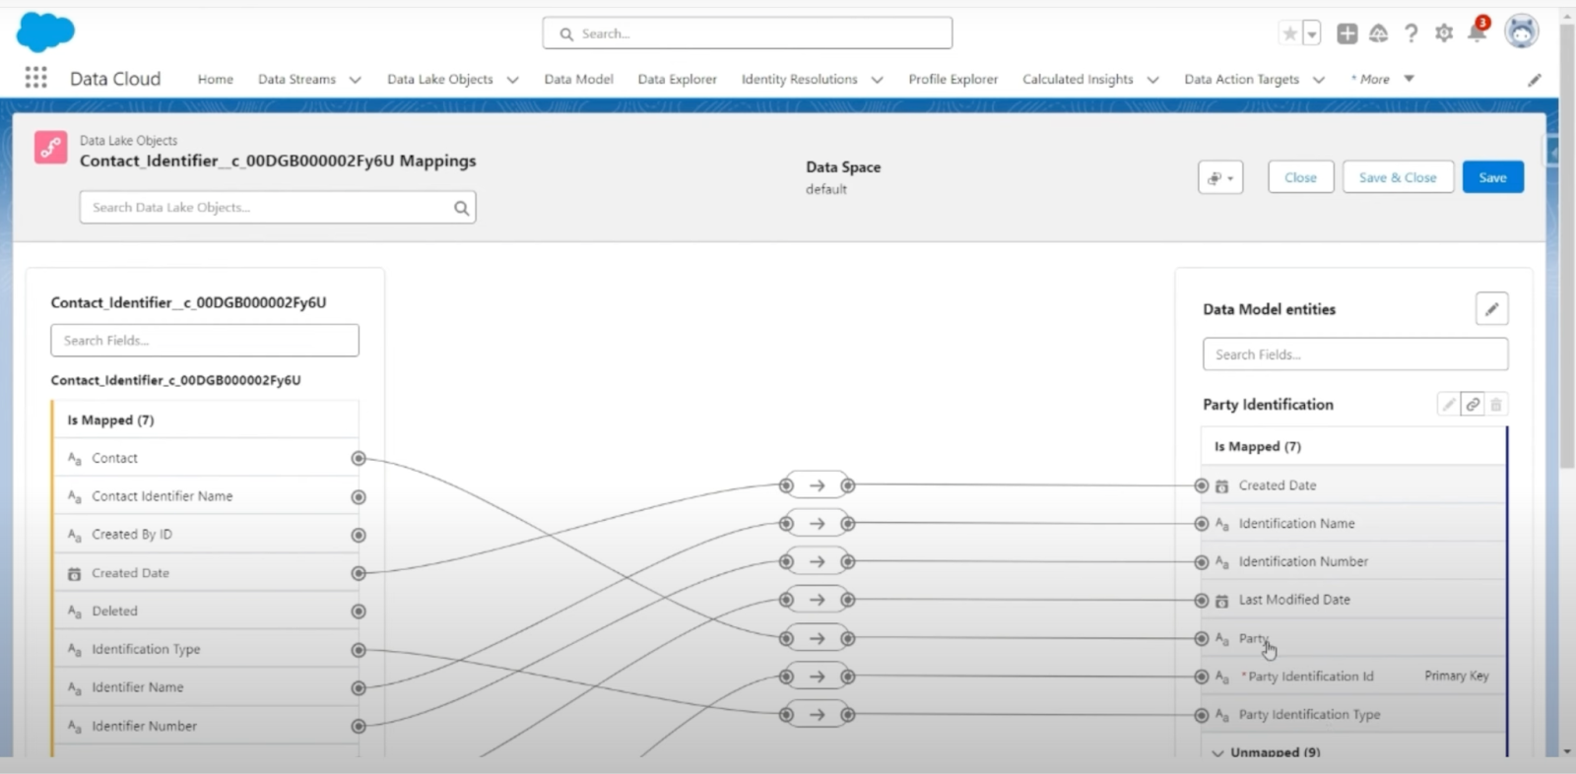This screenshot has width=1576, height=774.
Task: Click the search magnifier in Data Lake Objects field
Action: (x=461, y=208)
